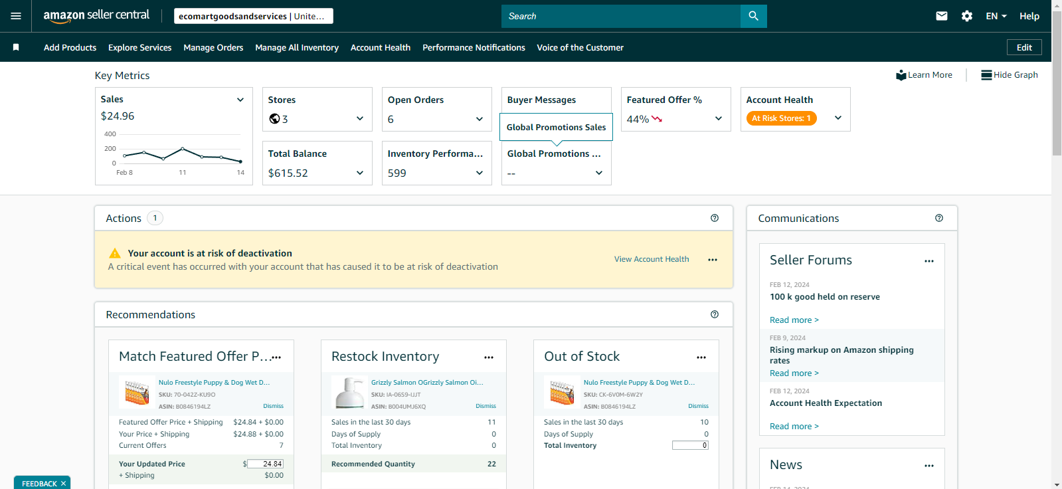Open help icon for Actions panel

coord(715,218)
